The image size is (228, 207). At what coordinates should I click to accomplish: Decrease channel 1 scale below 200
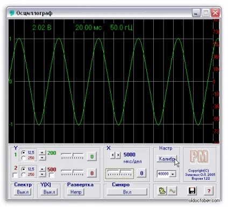tap(42, 158)
